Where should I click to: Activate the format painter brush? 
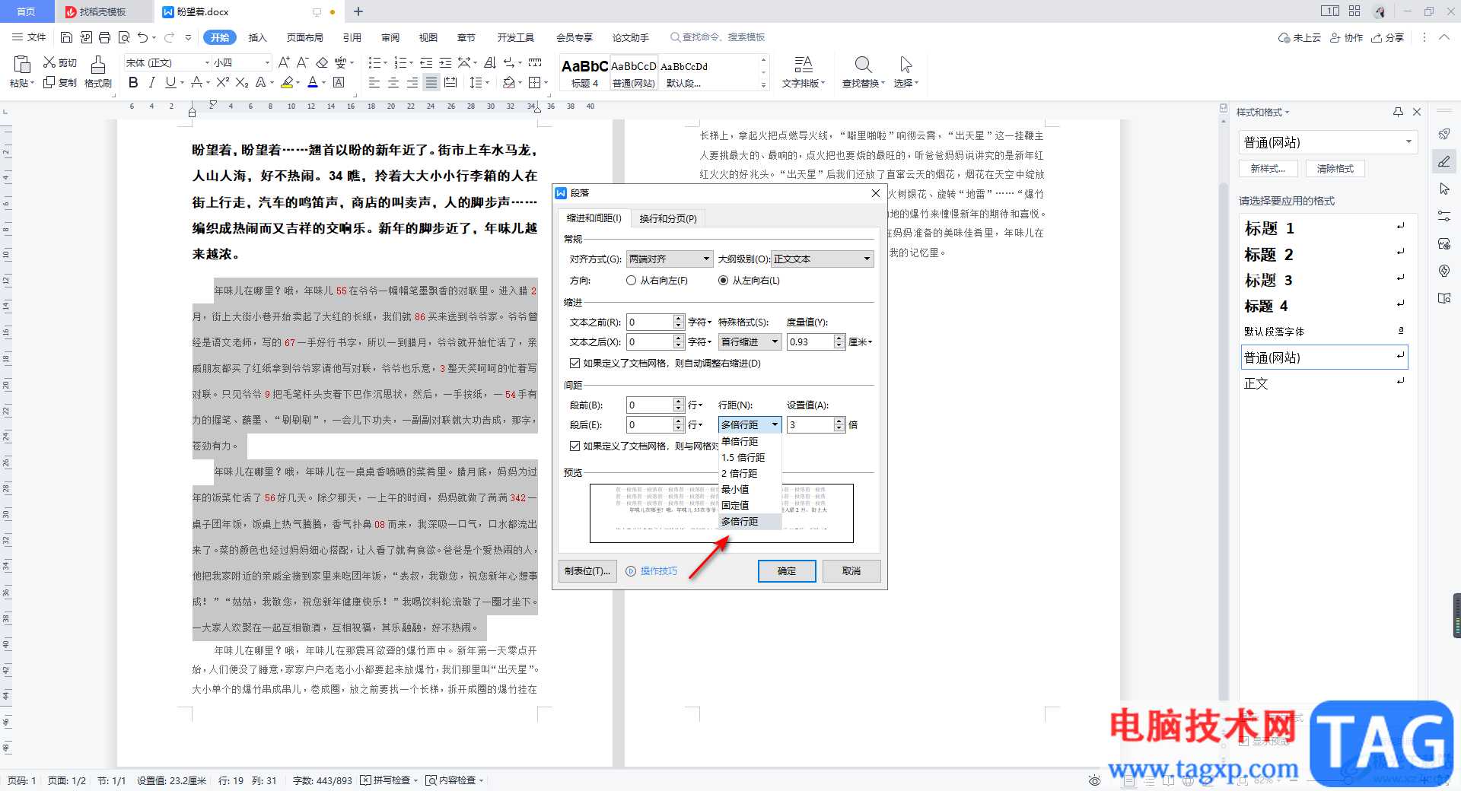97,72
